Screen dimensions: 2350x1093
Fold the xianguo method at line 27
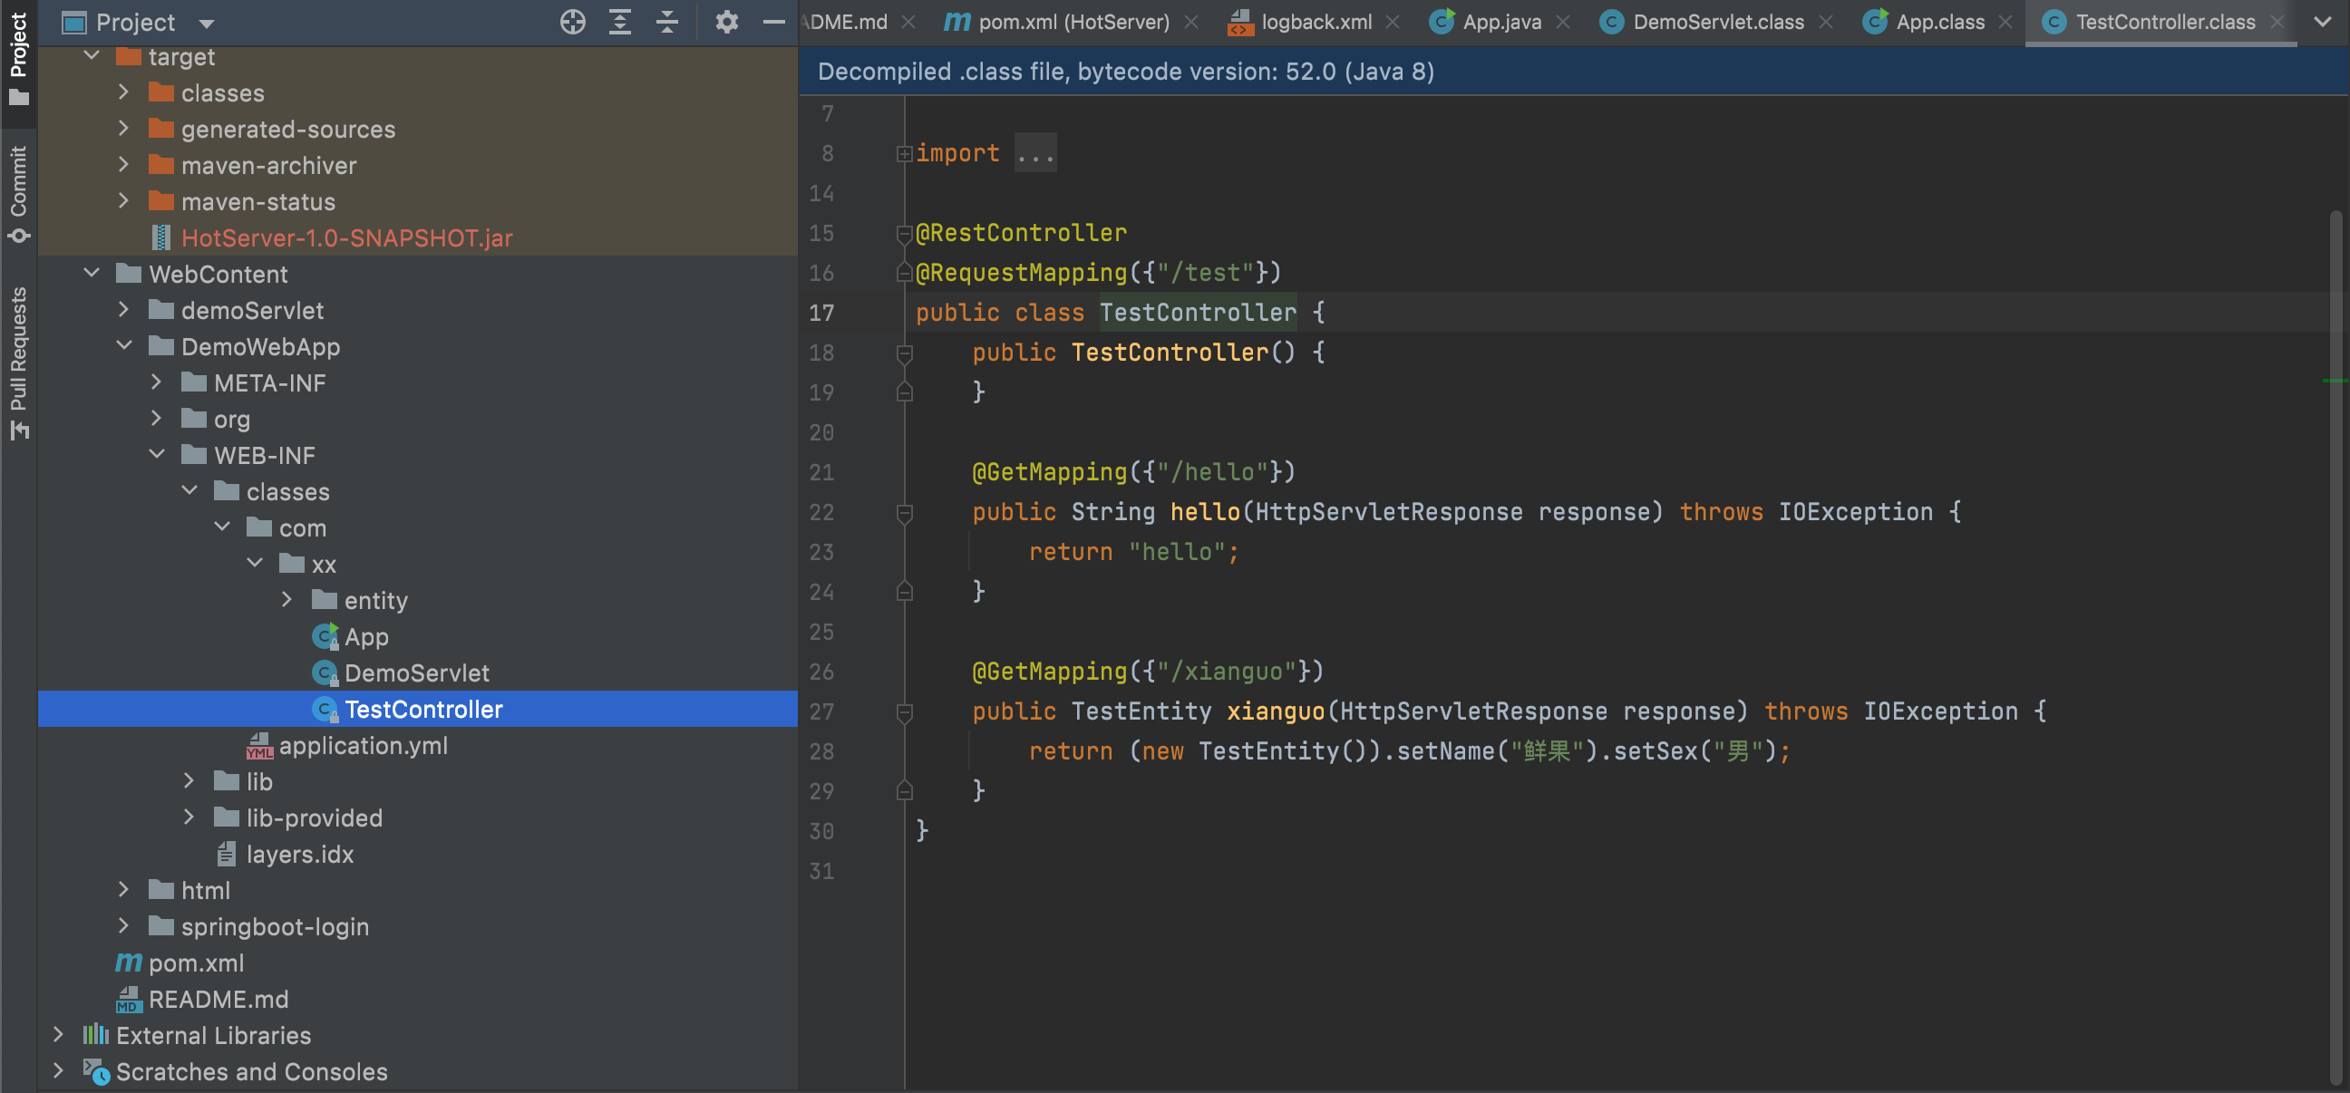904,712
